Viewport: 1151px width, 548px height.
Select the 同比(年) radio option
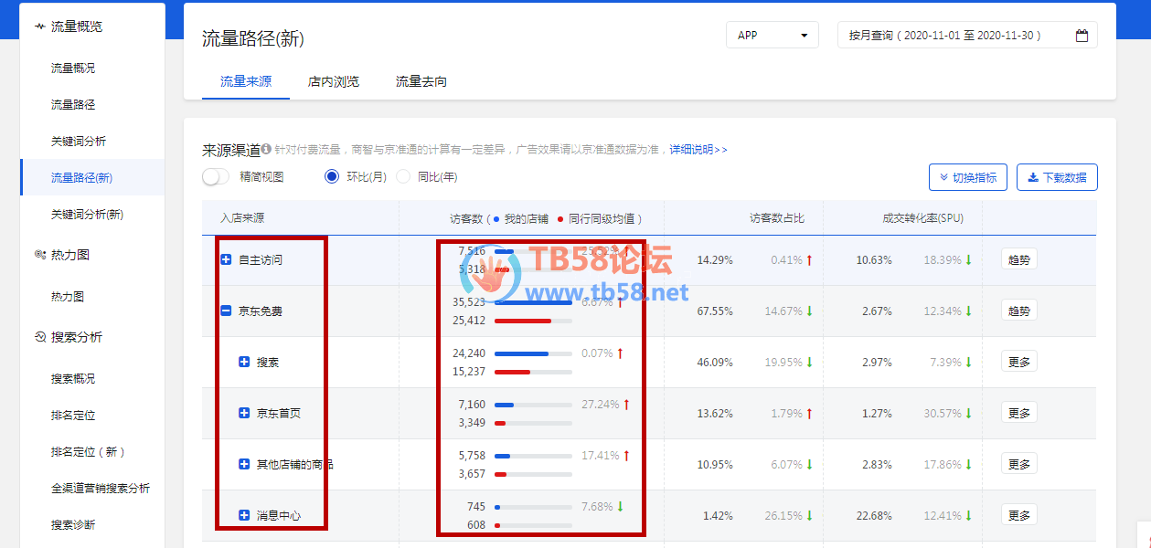pyautogui.click(x=403, y=177)
